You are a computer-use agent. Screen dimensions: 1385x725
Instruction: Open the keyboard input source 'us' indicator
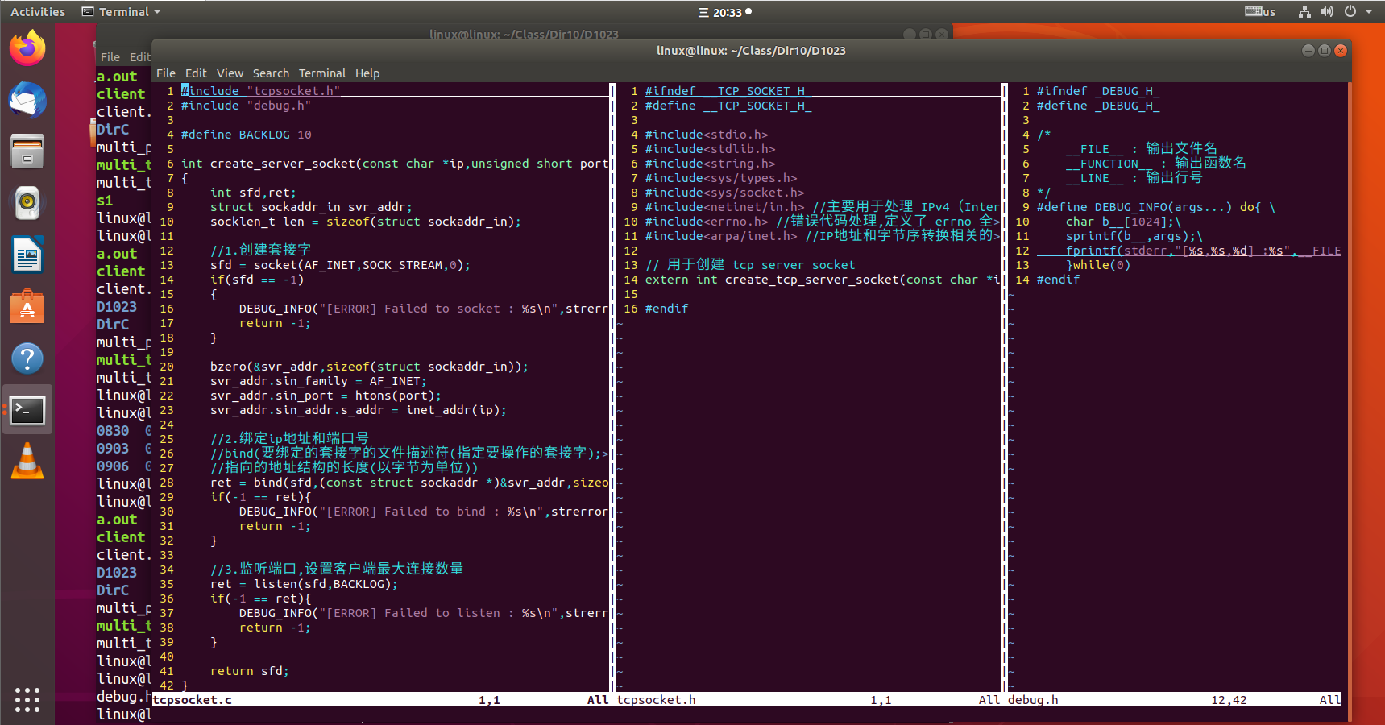(1260, 12)
